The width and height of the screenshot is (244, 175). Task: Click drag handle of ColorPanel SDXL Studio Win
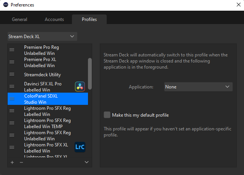click(12, 99)
